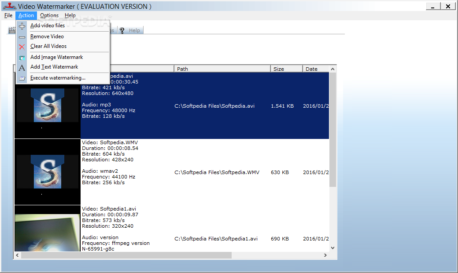Click the vertical scrollbar up arrow
458x273 pixels.
(x=332, y=69)
